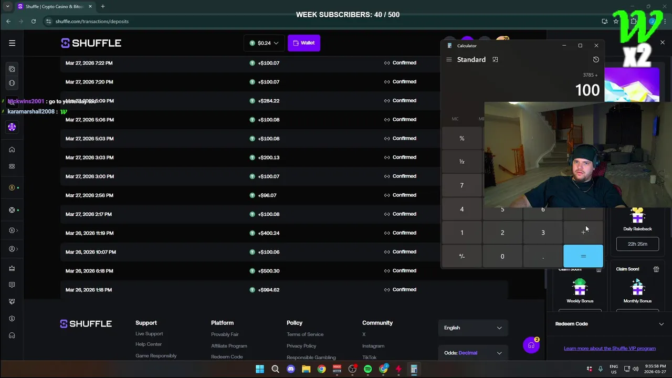Open the handshake affiliate sidebar icon
The width and height of the screenshot is (672, 378).
pos(12,301)
